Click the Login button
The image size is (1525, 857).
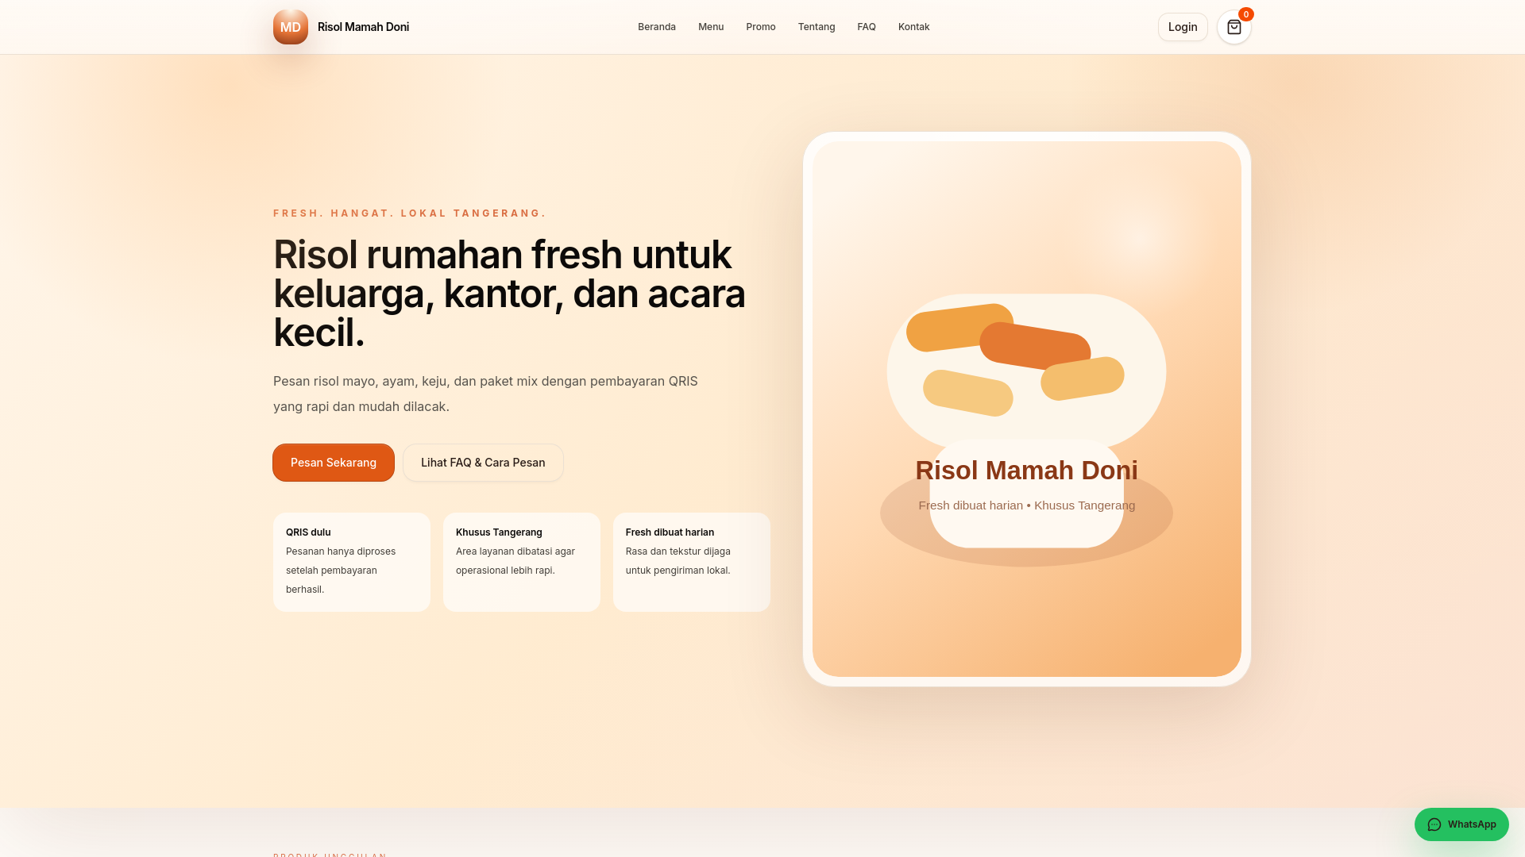1183,27
